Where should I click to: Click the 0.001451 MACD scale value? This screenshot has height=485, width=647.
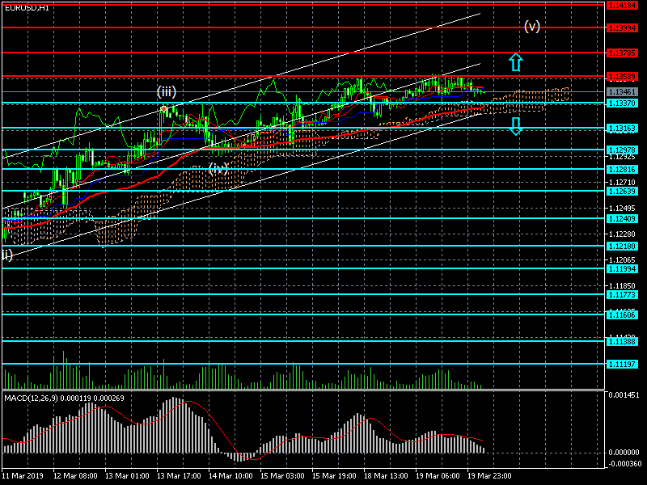click(x=624, y=395)
